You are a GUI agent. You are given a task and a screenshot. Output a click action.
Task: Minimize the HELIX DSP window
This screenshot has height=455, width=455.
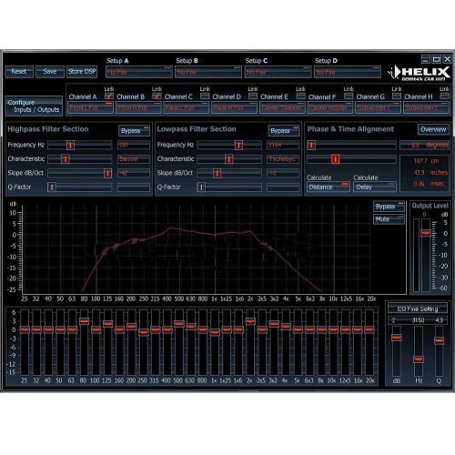point(426,59)
